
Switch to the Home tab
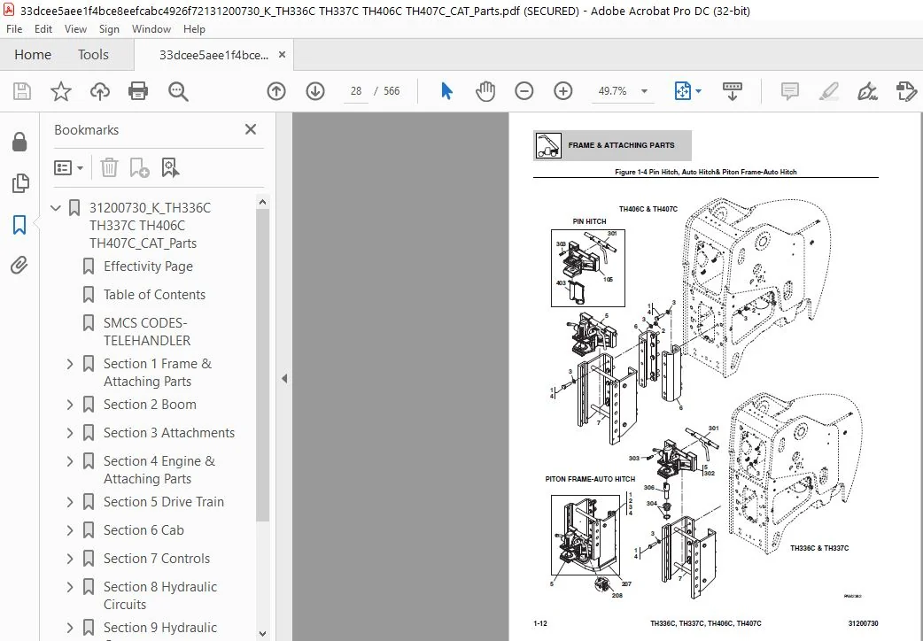pyautogui.click(x=33, y=55)
